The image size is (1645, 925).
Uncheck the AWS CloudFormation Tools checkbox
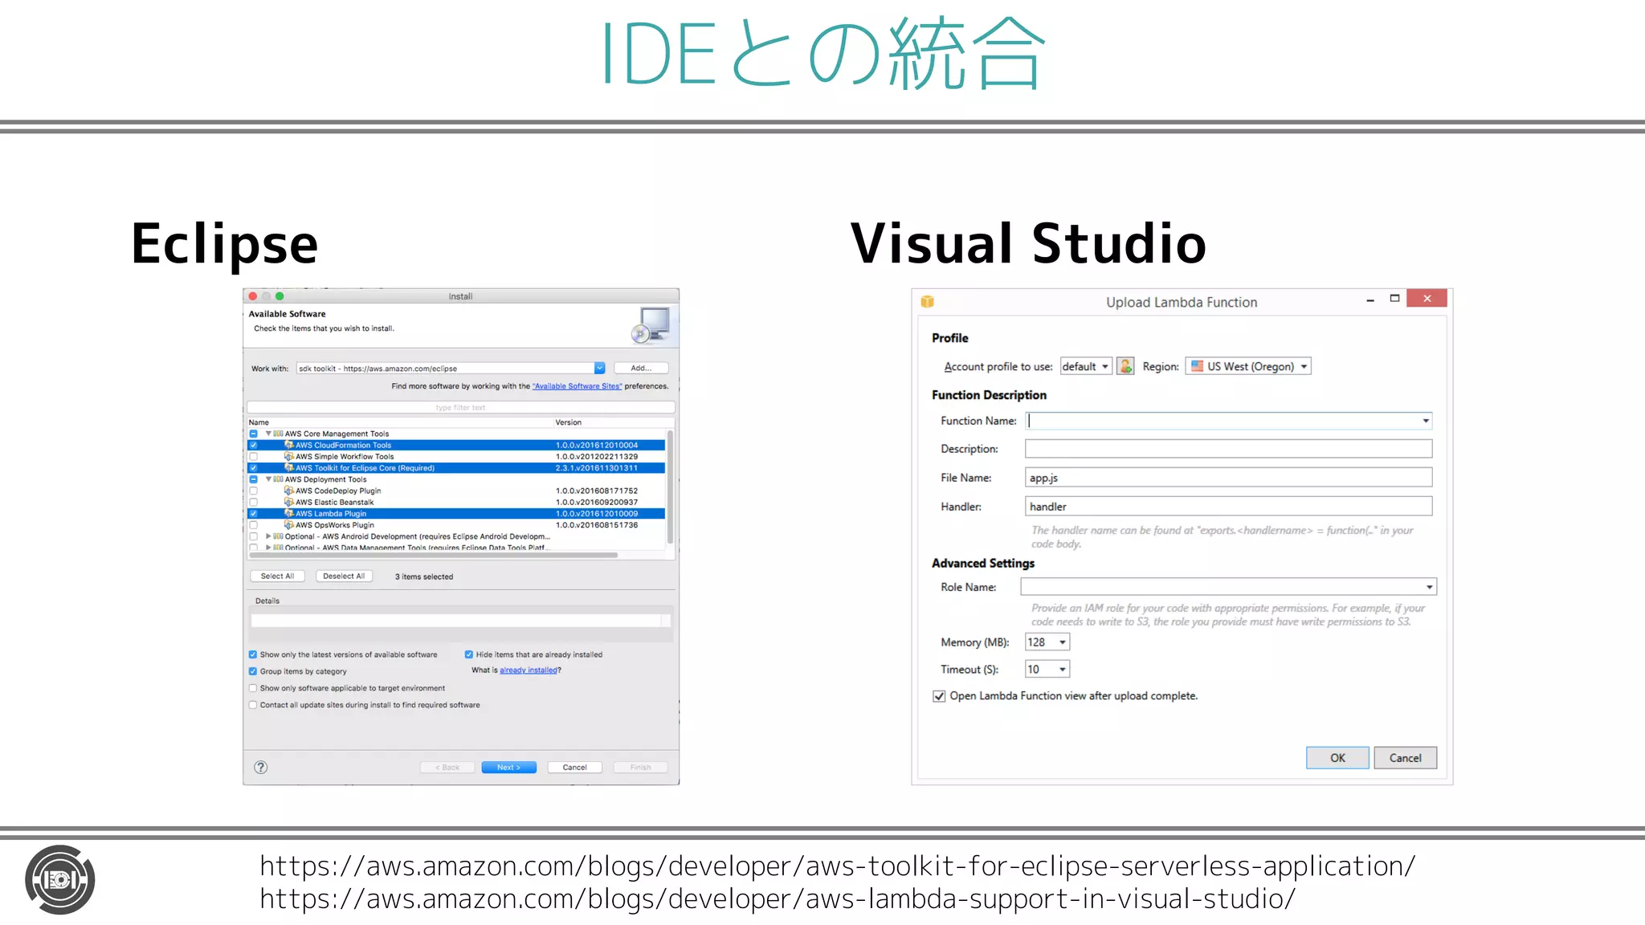click(253, 445)
